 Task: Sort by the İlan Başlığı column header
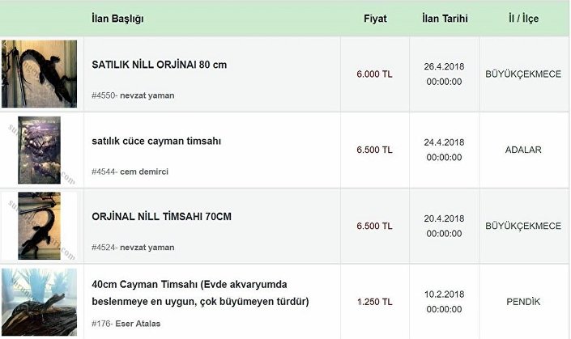[117, 19]
